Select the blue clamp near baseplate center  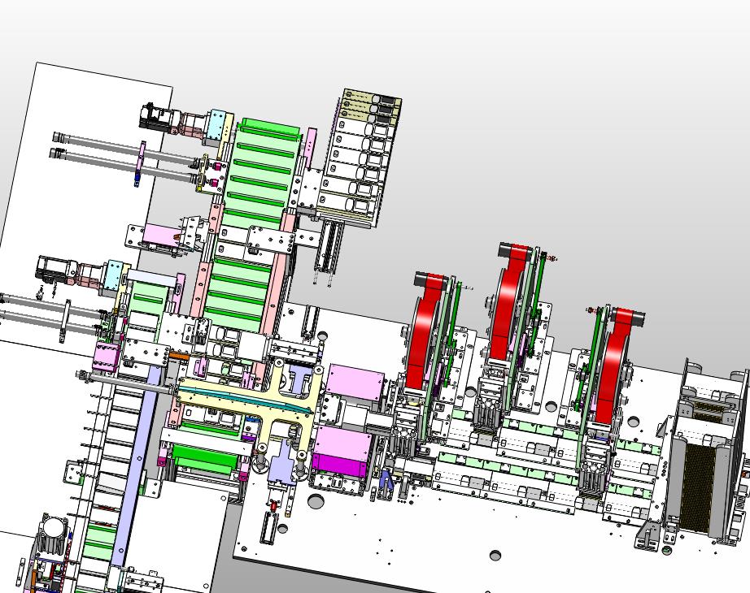386,480
